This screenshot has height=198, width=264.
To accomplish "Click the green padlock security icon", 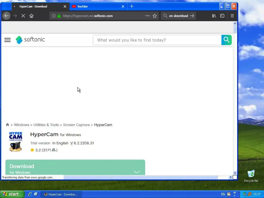I will (59, 16).
